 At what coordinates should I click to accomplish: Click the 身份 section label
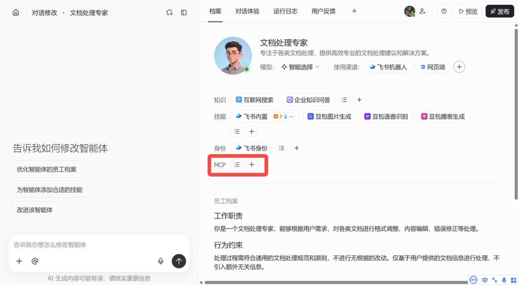pos(220,149)
